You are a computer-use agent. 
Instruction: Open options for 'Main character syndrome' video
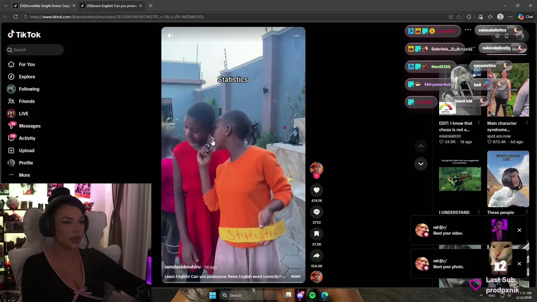coord(527,123)
